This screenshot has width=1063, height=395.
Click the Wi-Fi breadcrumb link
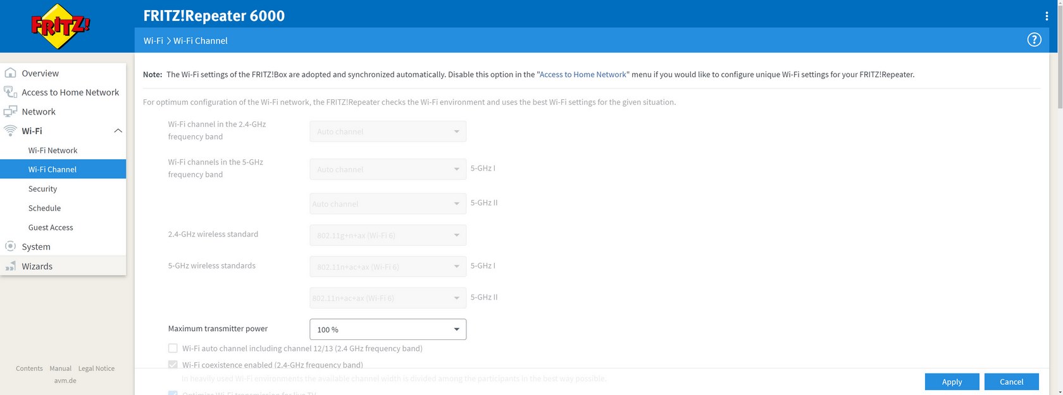153,40
